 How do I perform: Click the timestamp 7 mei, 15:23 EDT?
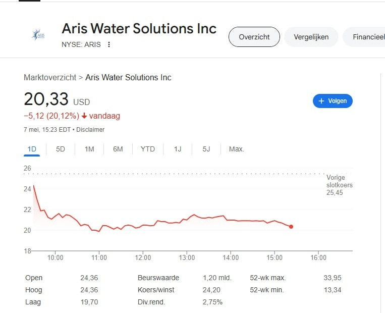point(47,129)
